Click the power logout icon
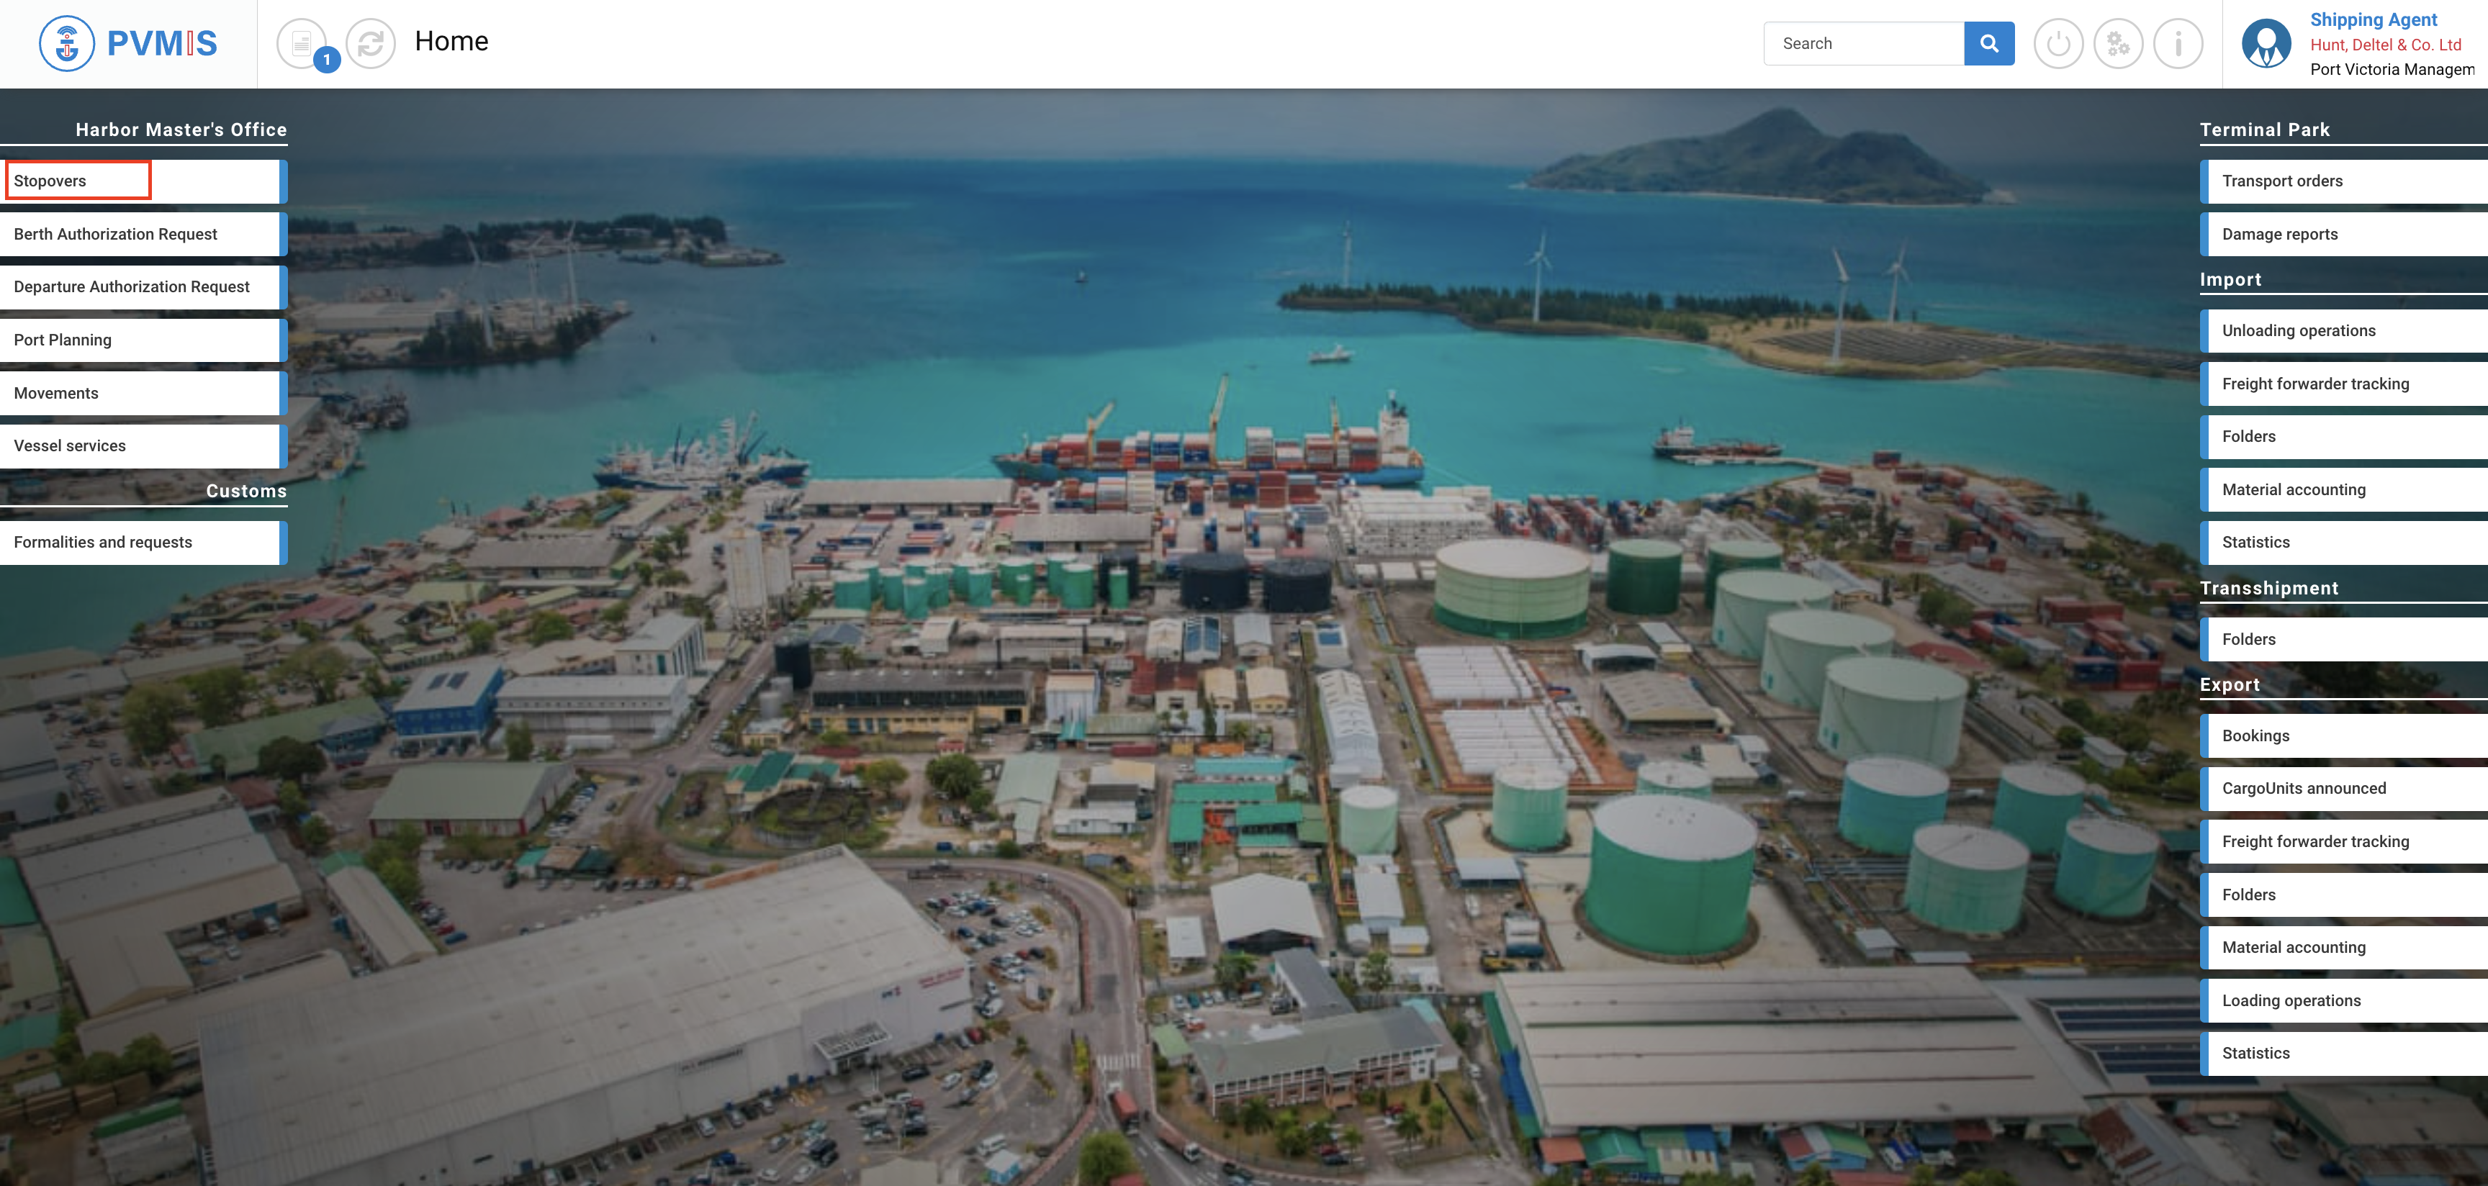 point(2058,43)
